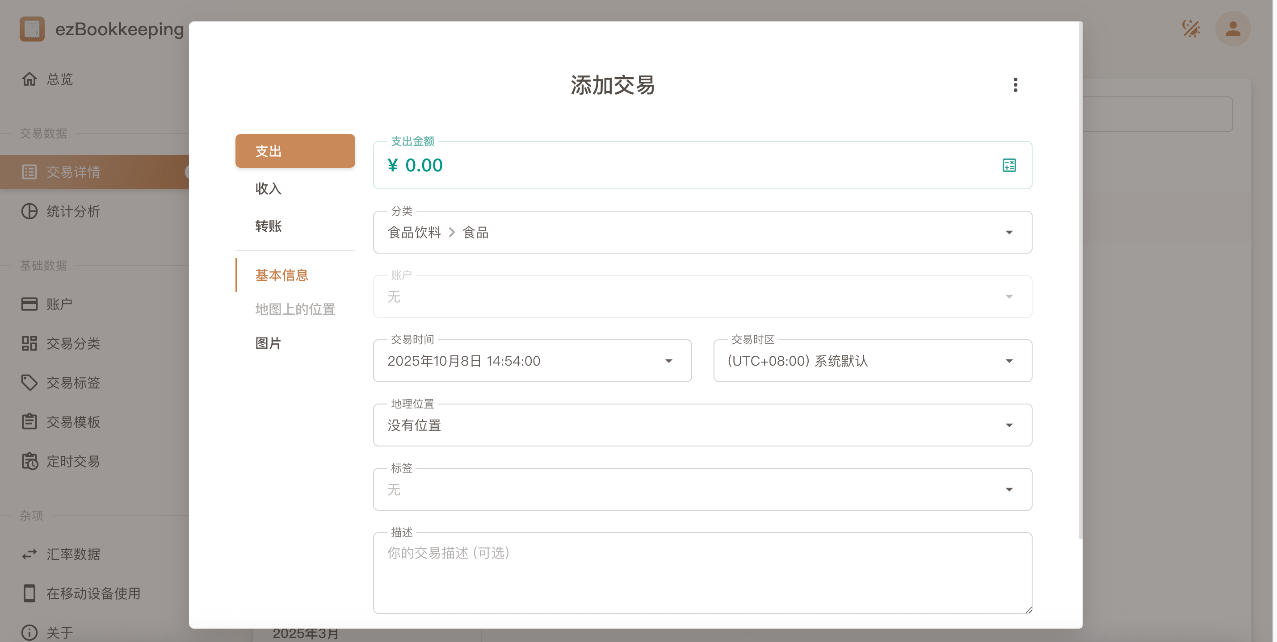Open 交易标签 tag icon in sidebar
1277x642 pixels.
pos(29,383)
